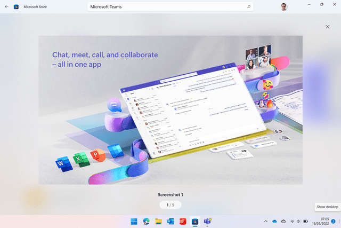Click the volume speaker tray icon
Viewport: 341px width, 228px height.
click(298, 222)
